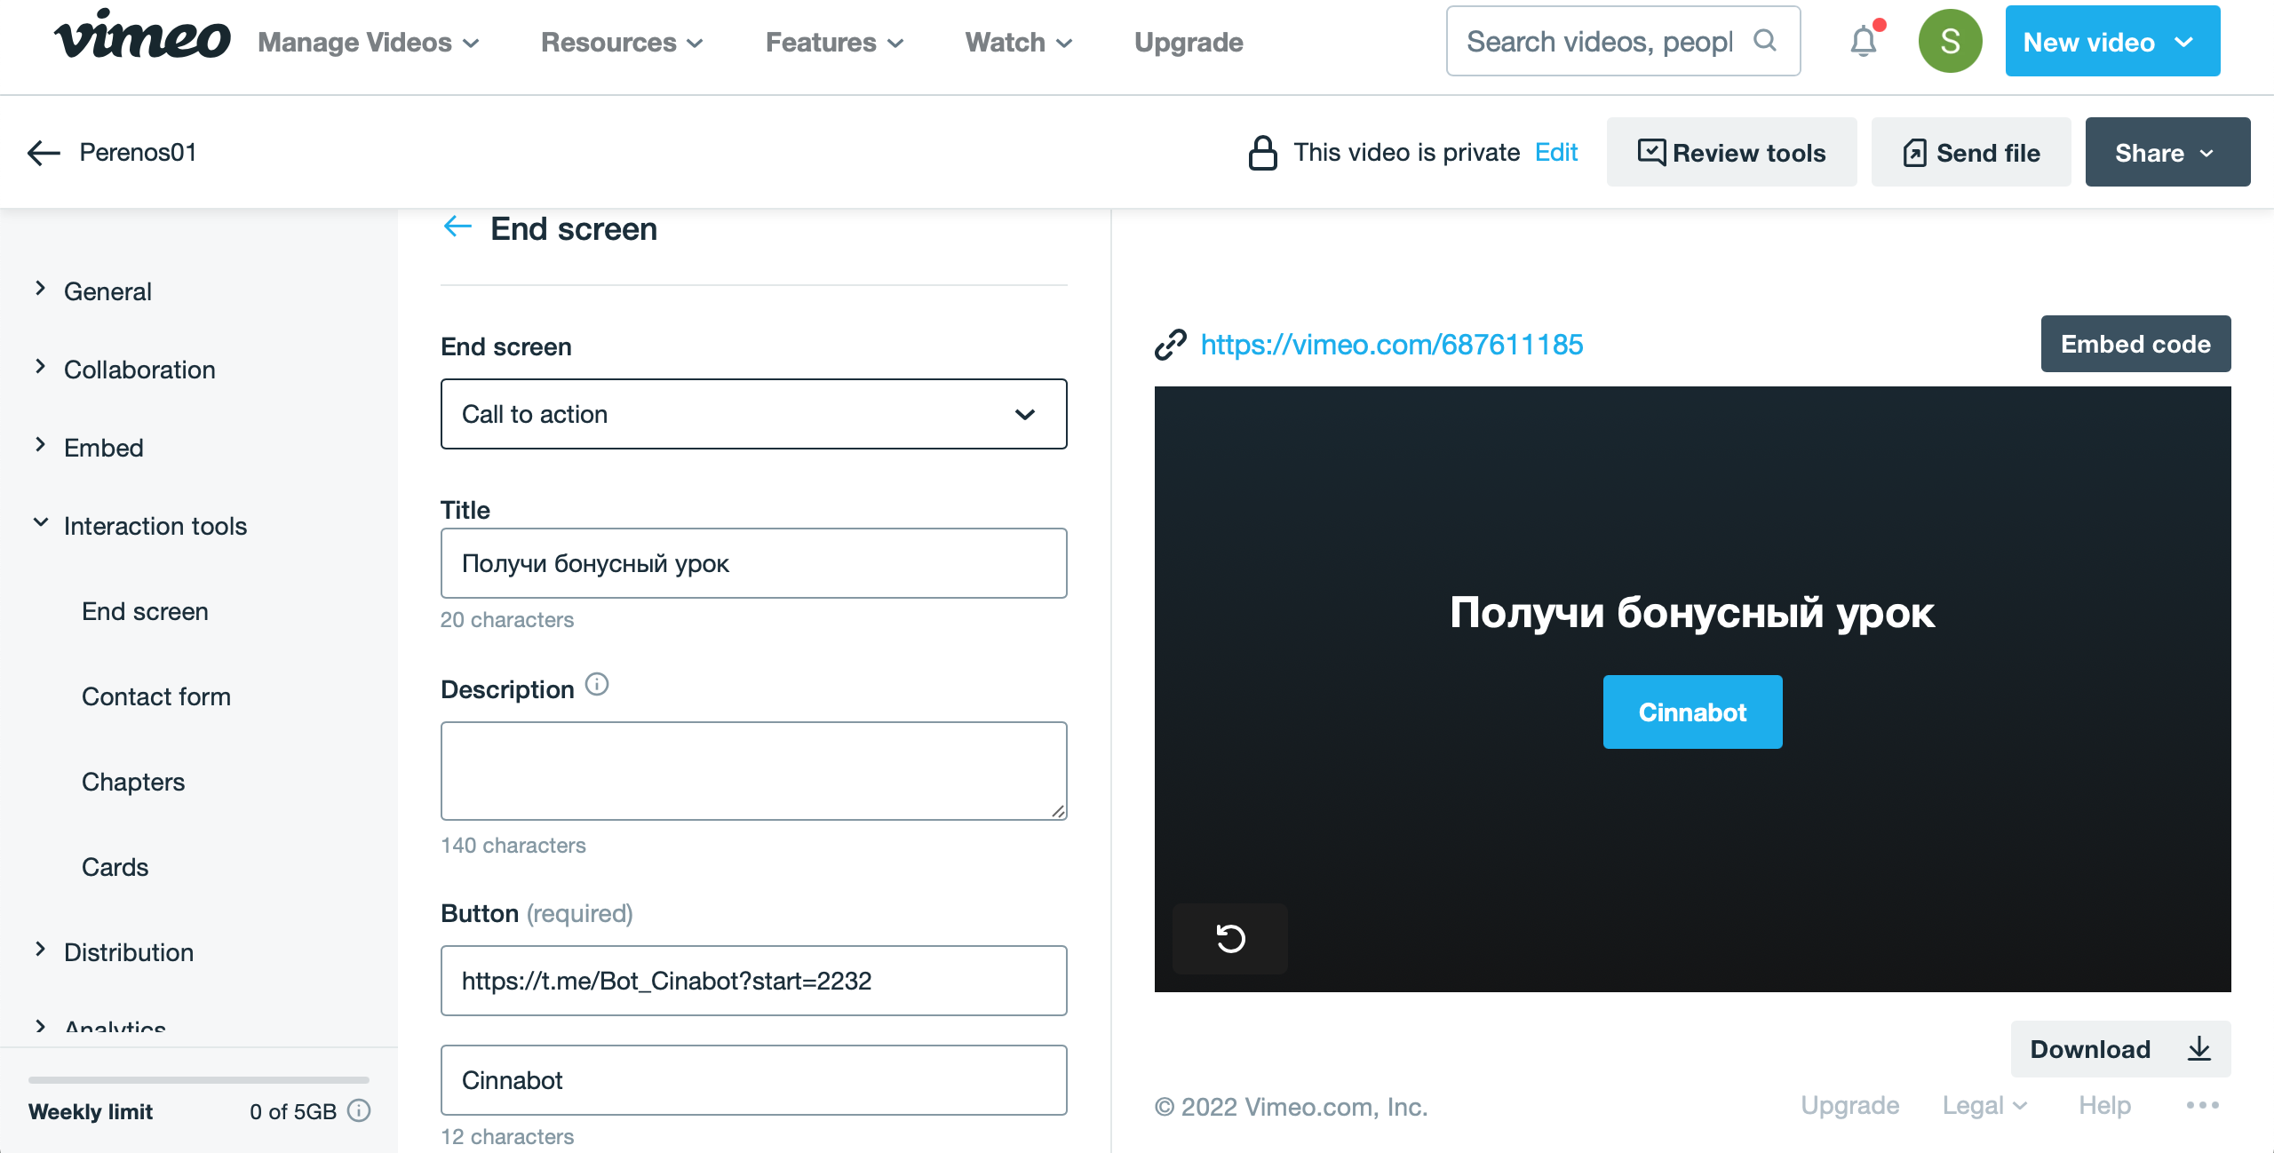This screenshot has width=2274, height=1153.
Task: Click the Description info icon
Action: 597,685
